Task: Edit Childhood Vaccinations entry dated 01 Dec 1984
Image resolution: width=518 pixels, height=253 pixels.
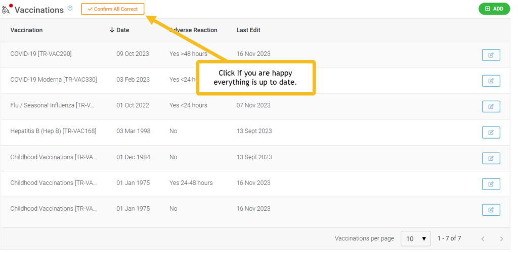Action: click(x=491, y=158)
